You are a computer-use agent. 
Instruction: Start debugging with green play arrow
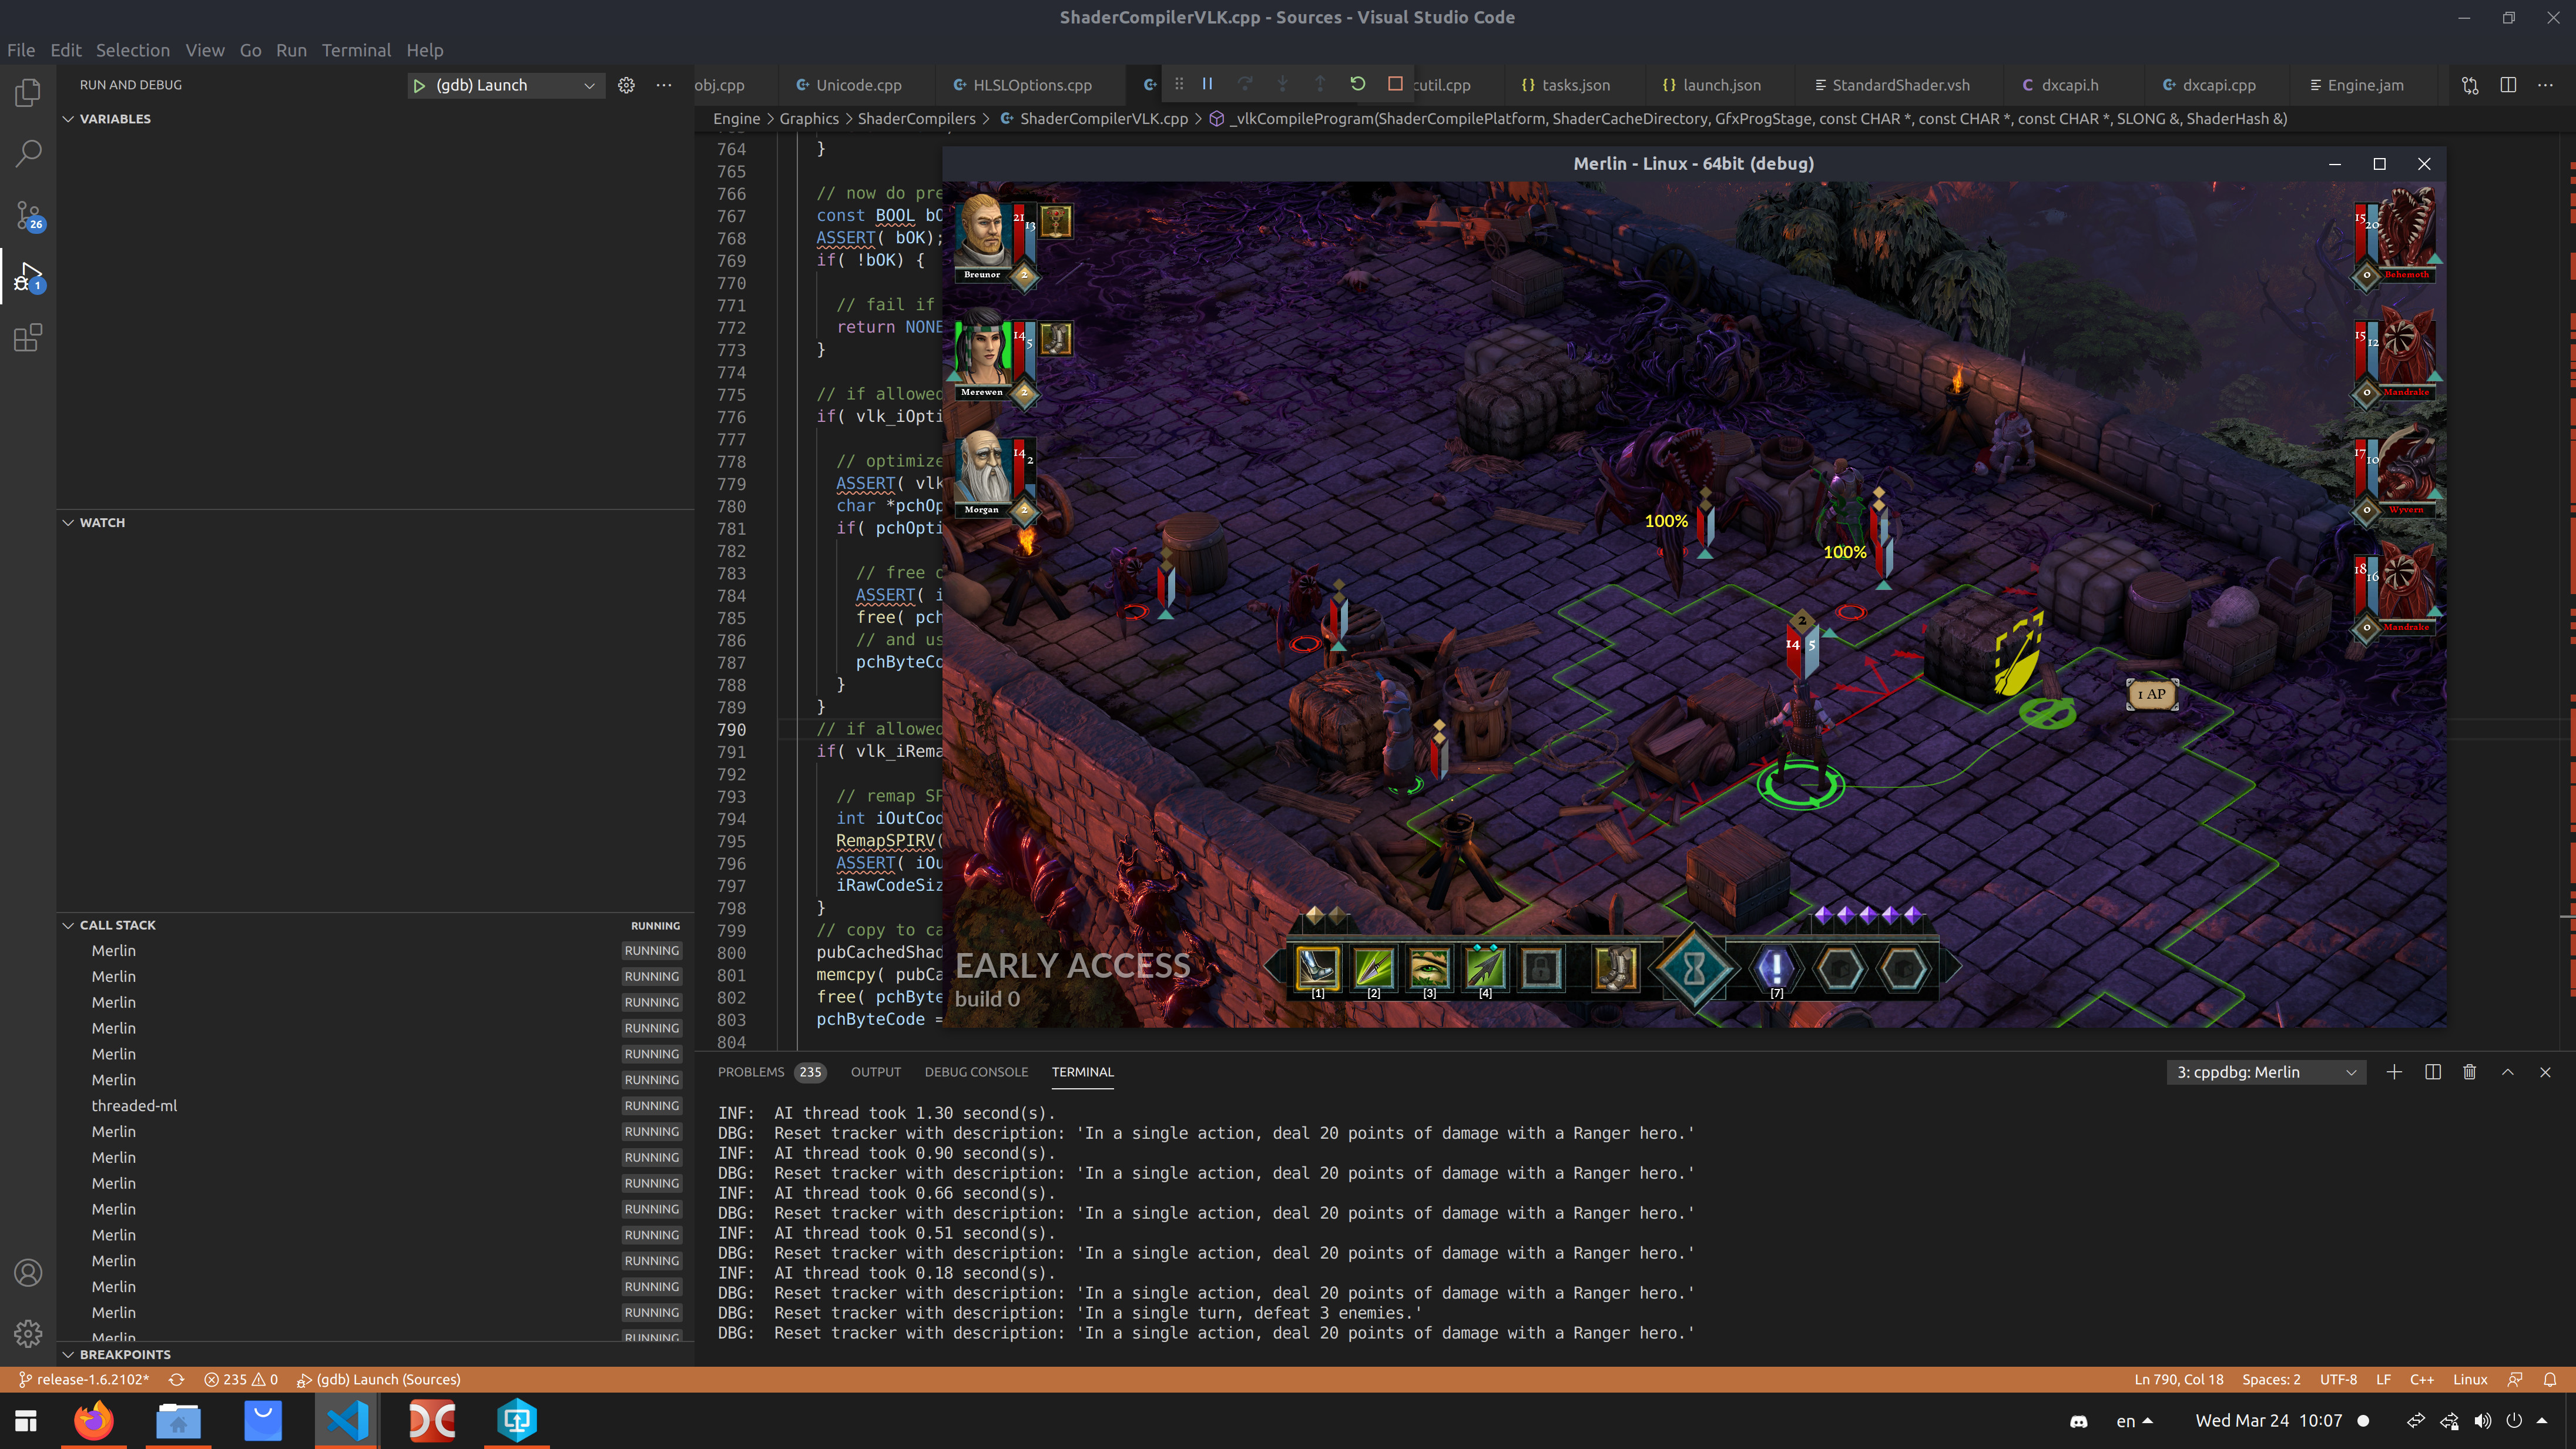(x=419, y=85)
